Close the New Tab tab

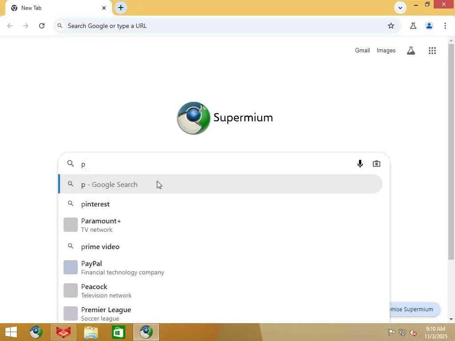click(x=104, y=8)
